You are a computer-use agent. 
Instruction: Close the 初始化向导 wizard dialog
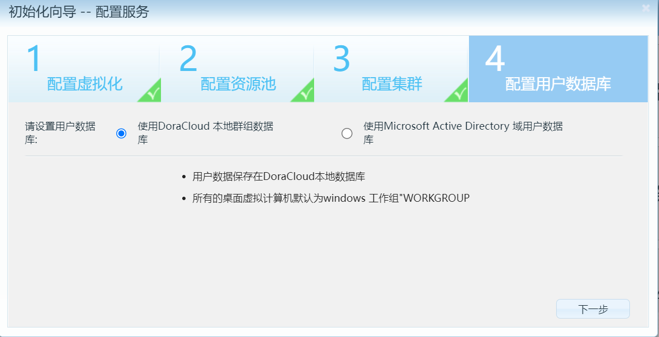(x=646, y=8)
